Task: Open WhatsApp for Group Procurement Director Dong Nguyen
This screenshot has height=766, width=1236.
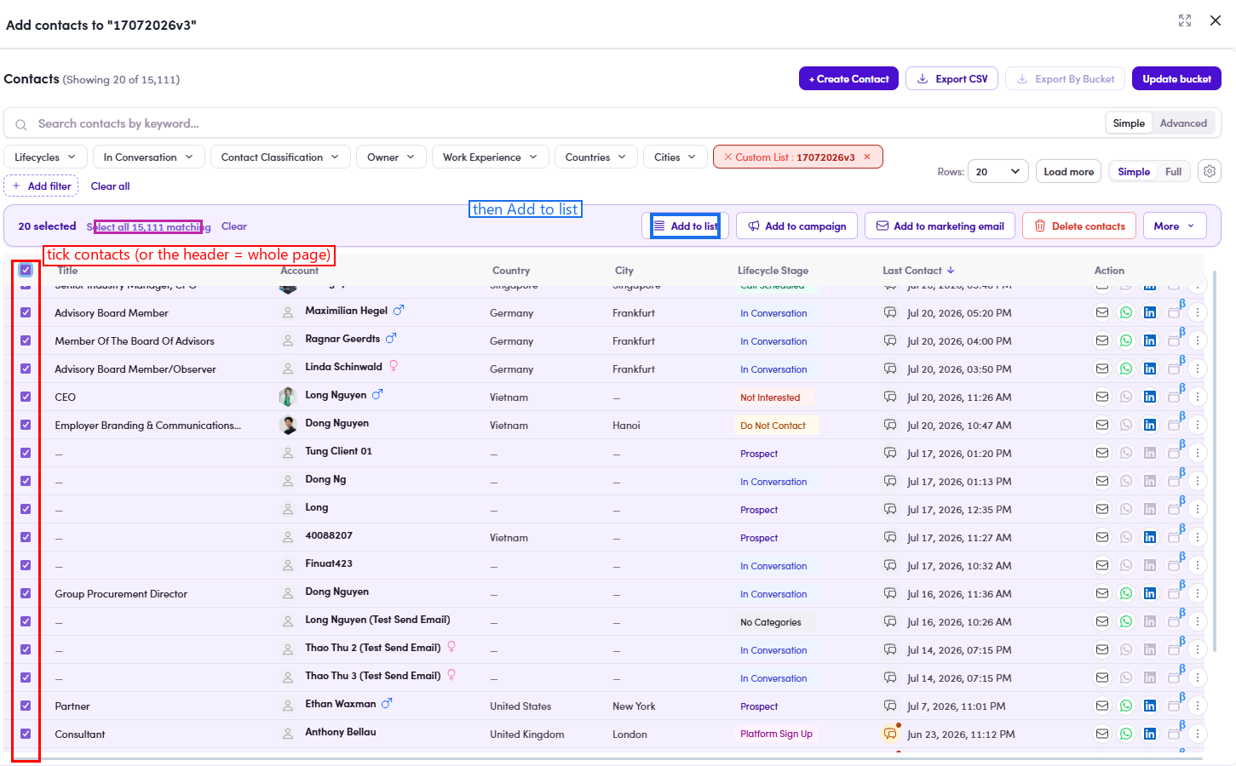Action: click(x=1126, y=593)
